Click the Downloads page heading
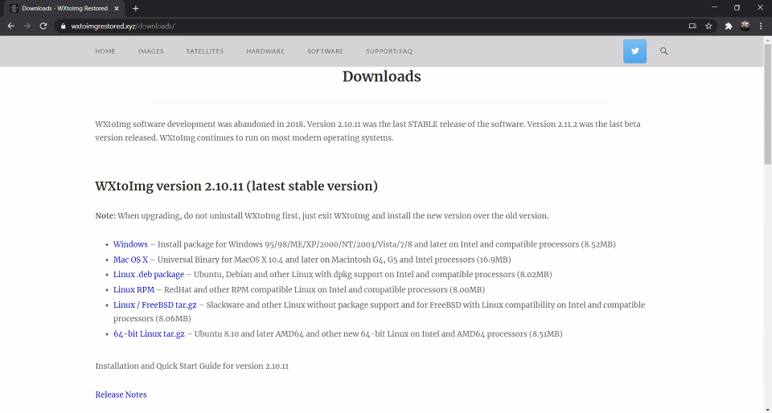 coord(381,76)
